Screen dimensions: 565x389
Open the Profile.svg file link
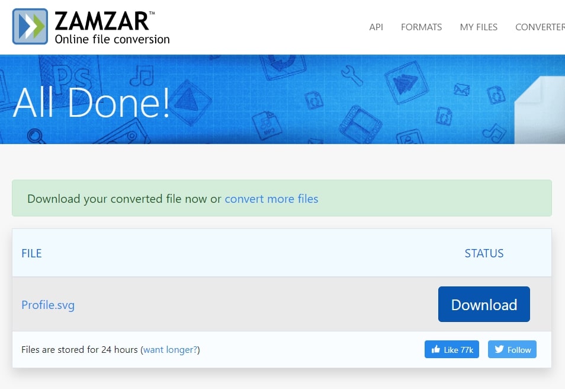point(48,305)
